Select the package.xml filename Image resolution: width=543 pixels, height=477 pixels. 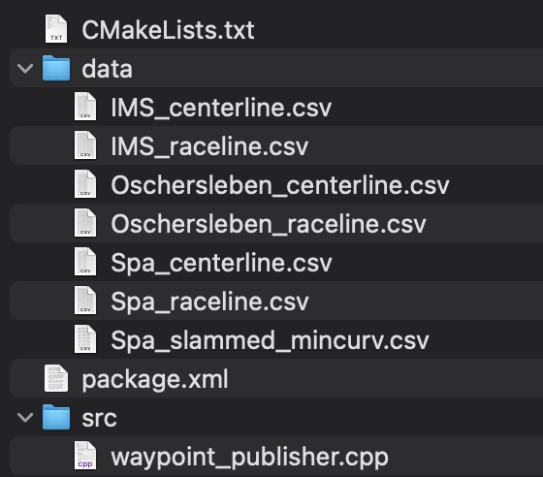click(x=155, y=380)
